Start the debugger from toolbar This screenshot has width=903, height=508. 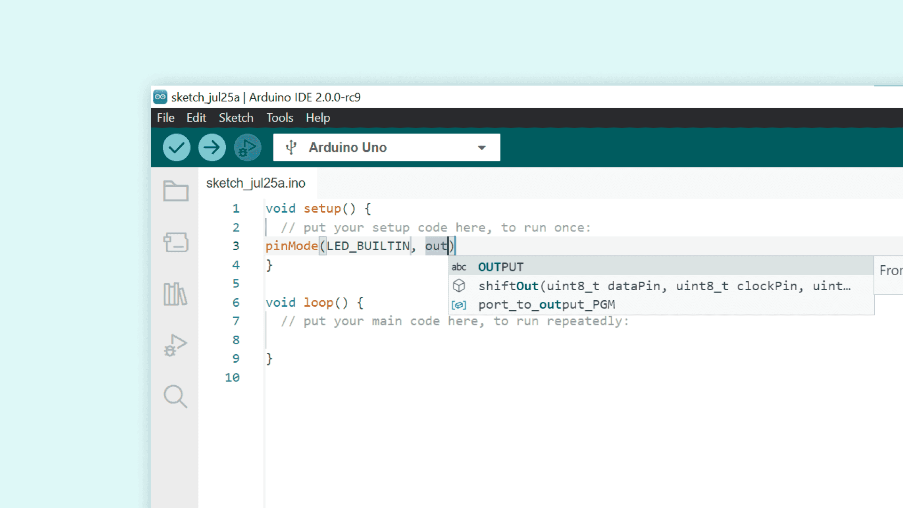(247, 148)
